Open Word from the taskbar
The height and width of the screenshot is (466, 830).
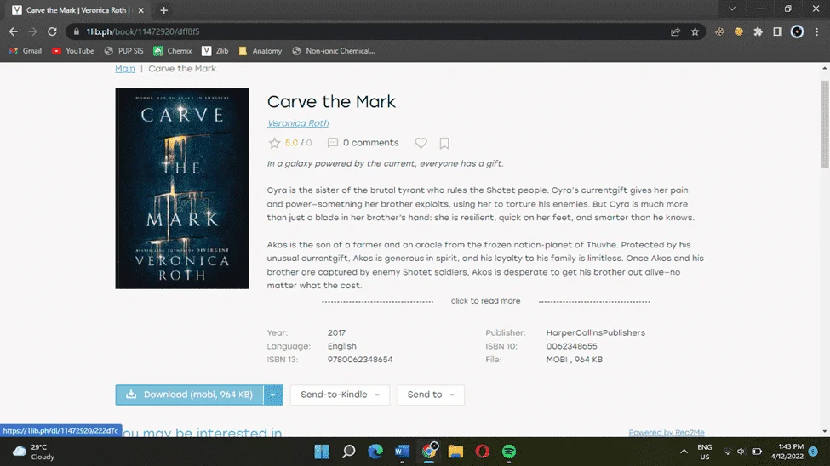coord(402,452)
